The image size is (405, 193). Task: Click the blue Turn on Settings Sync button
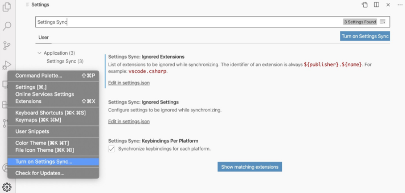coord(365,36)
